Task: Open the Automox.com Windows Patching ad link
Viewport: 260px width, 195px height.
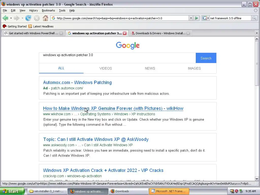Action: coord(77,83)
